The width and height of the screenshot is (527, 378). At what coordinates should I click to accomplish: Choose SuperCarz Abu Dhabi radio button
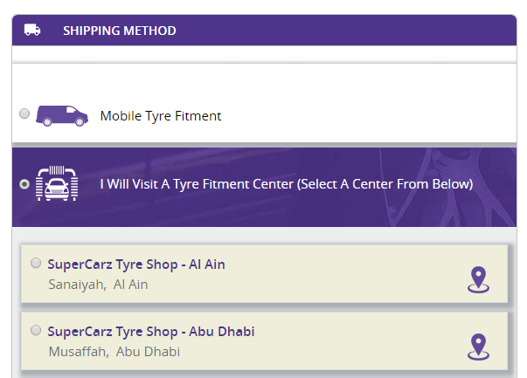36,330
